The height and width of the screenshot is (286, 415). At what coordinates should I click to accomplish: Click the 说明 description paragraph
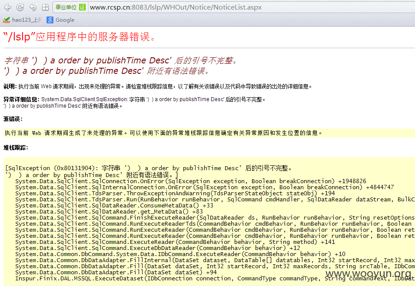[x=158, y=86]
